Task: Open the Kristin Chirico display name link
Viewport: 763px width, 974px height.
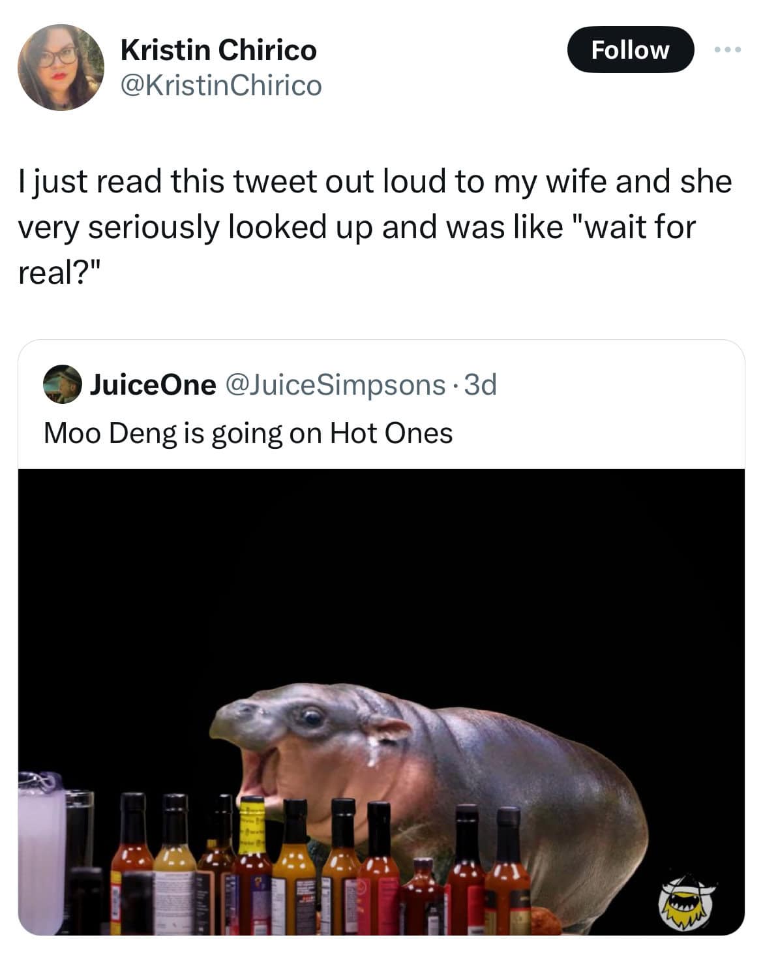Action: click(218, 50)
